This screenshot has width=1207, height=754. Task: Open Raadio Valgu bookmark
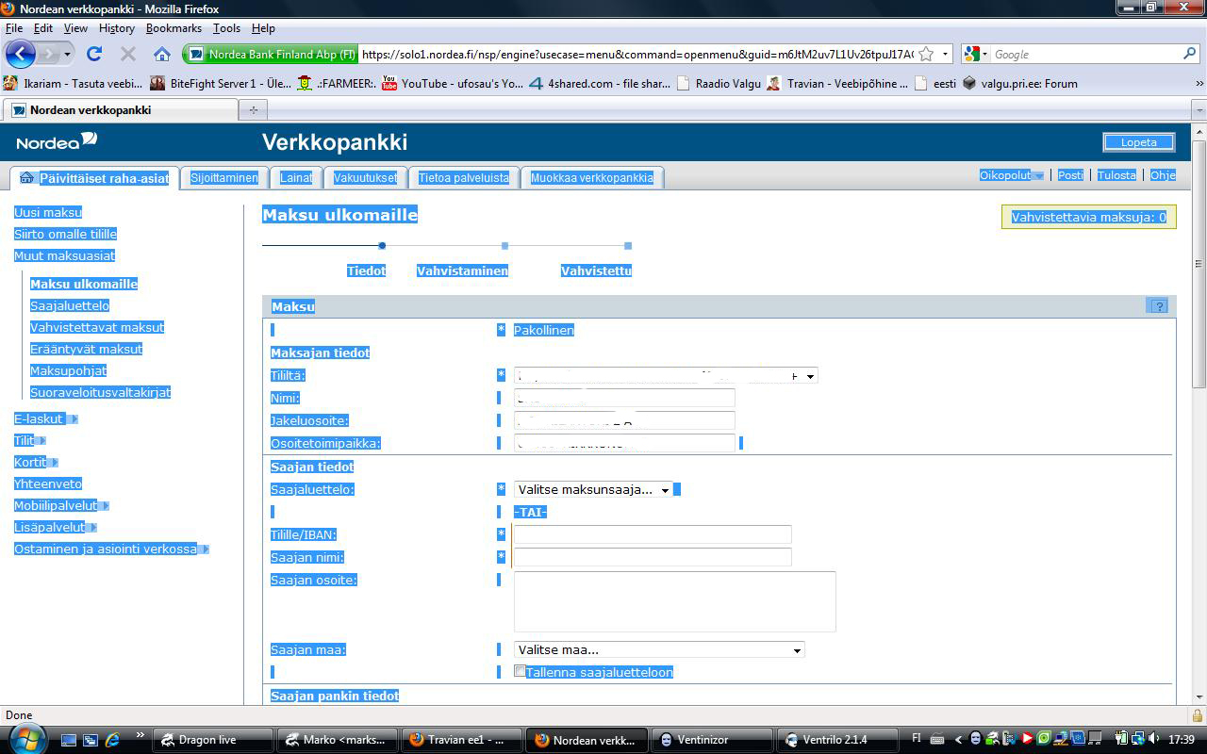[719, 83]
